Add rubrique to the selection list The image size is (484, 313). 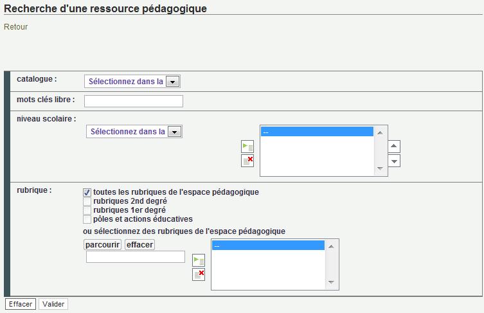(199, 260)
